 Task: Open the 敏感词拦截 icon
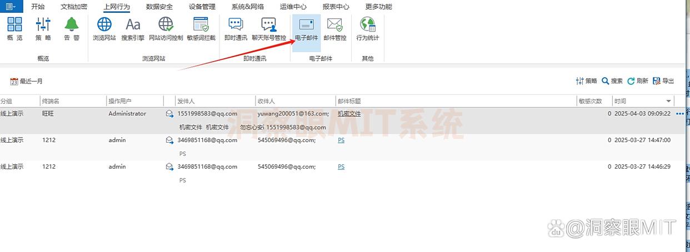(201, 28)
